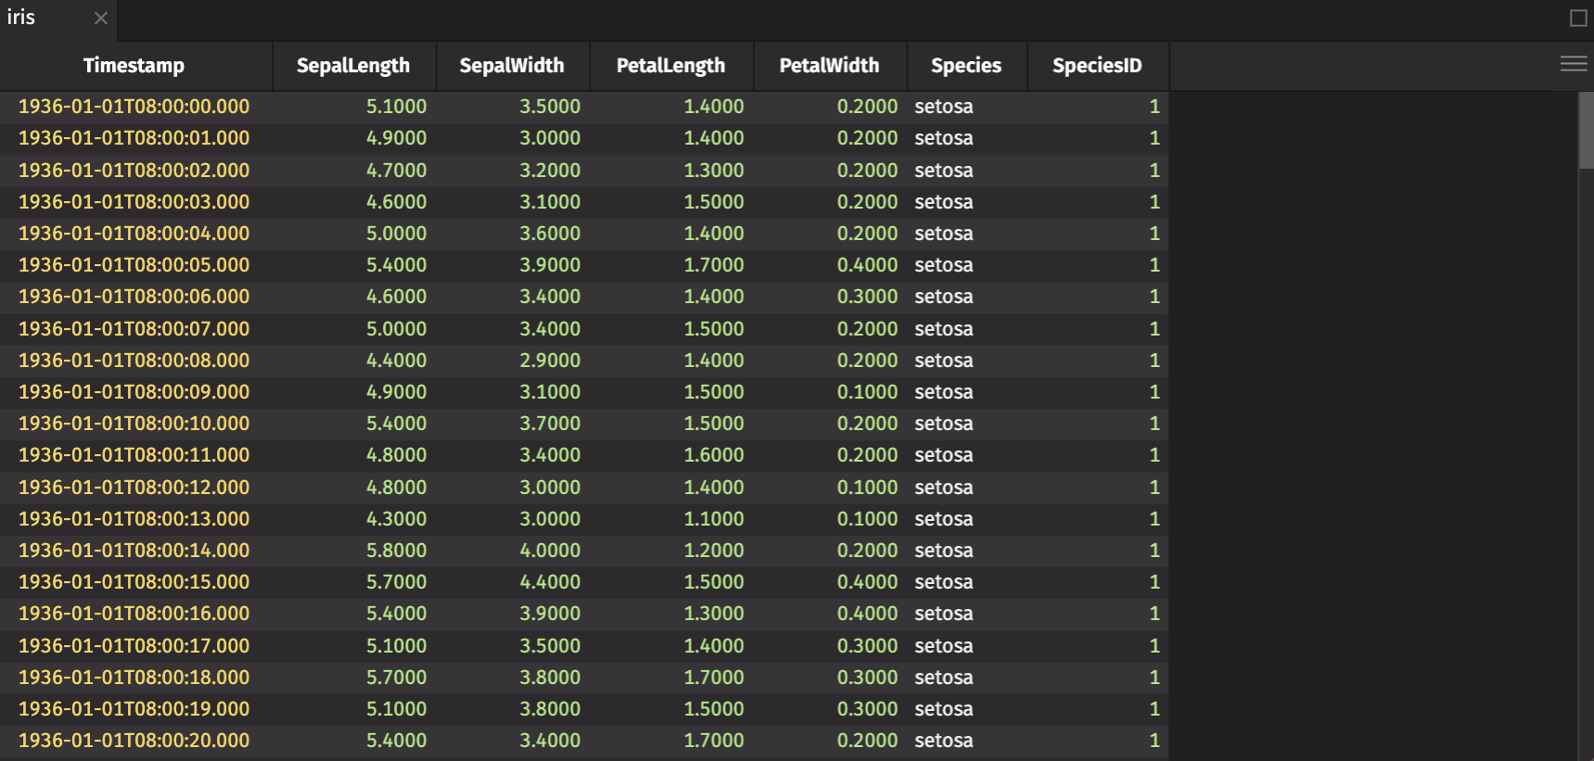Viewport: 1594px width, 761px height.
Task: Click SepalLength value 4.3000
Action: (396, 519)
